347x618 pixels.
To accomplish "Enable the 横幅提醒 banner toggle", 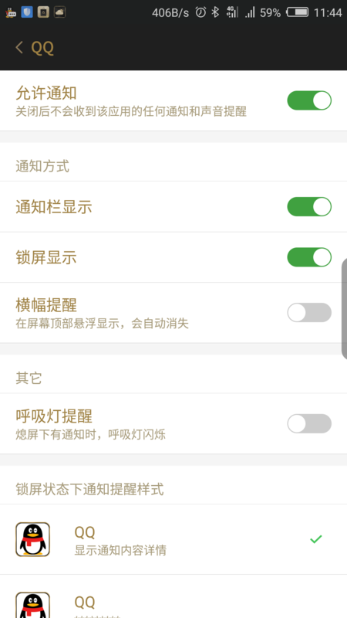I will pos(309,313).
